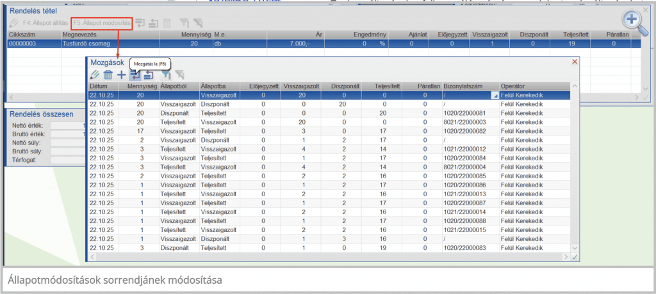This screenshot has height=294, width=656.
Task: Click the Engedmény column header
Action: tap(356, 36)
